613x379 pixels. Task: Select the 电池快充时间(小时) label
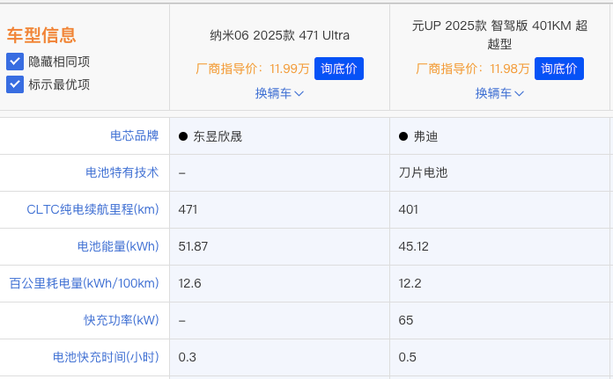point(106,357)
